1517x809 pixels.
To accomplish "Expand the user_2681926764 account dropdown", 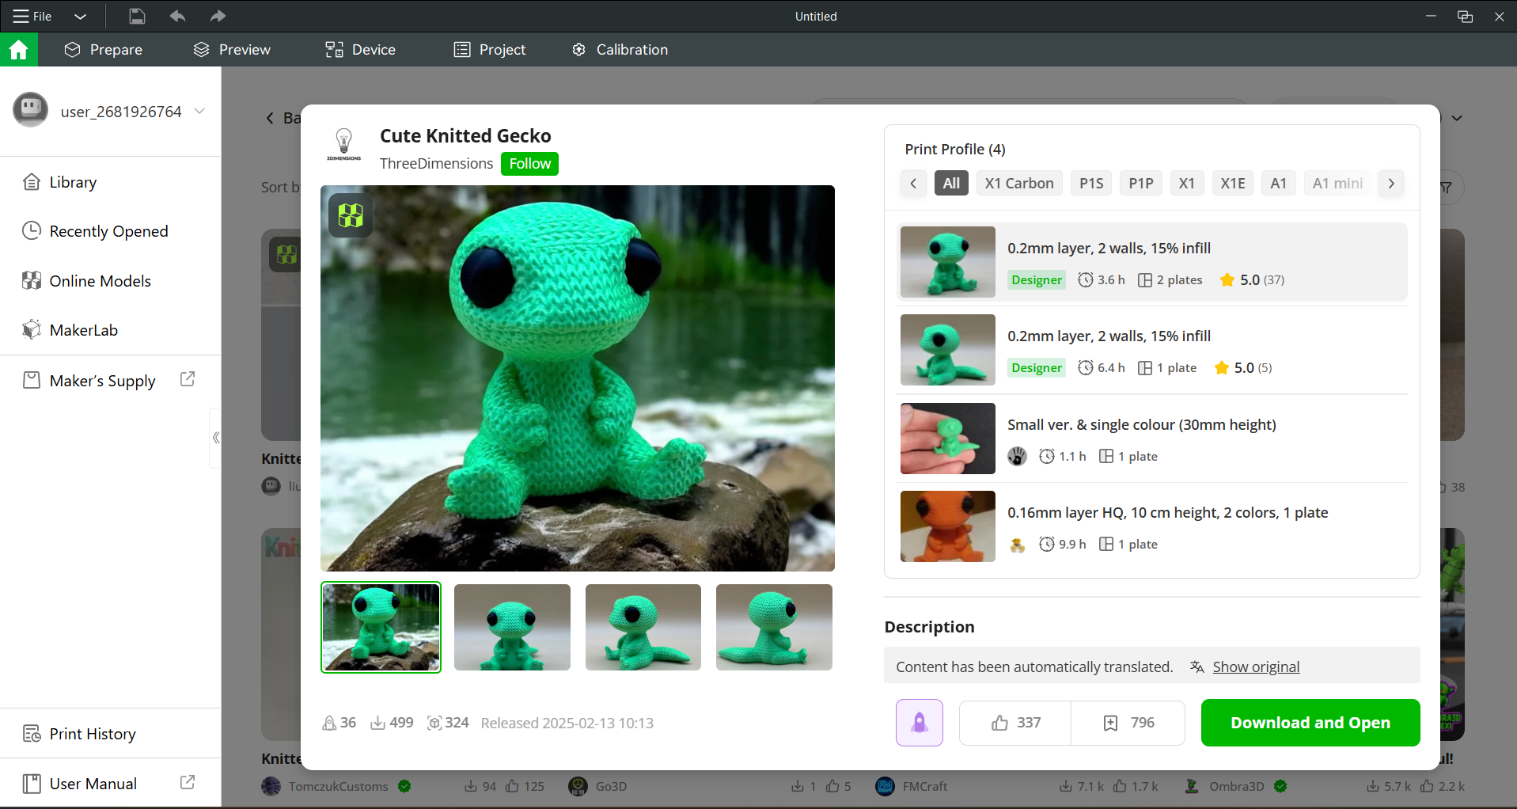I will click(x=199, y=112).
